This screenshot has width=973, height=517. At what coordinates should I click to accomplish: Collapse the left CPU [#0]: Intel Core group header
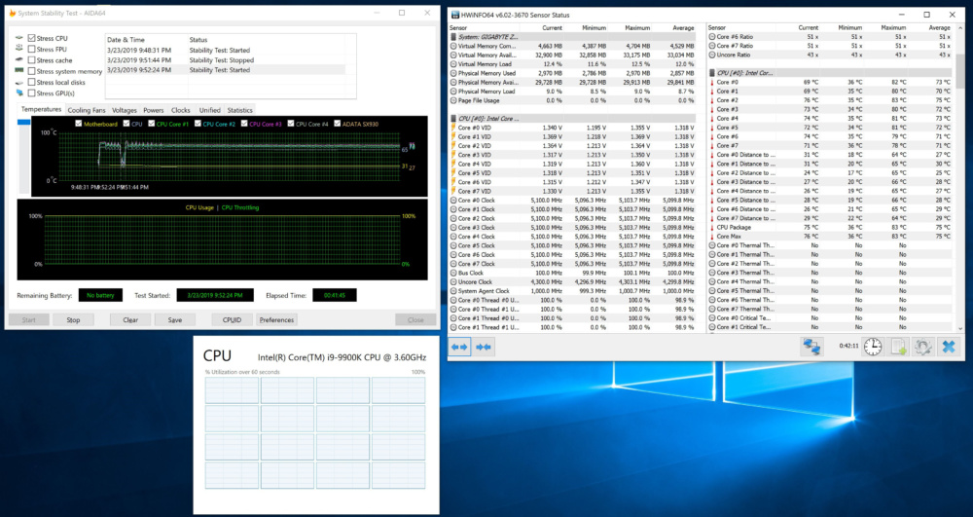pos(572,119)
